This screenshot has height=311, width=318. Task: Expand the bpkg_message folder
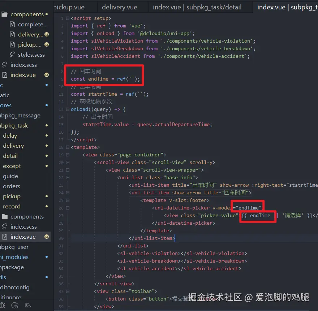[x=20, y=116]
